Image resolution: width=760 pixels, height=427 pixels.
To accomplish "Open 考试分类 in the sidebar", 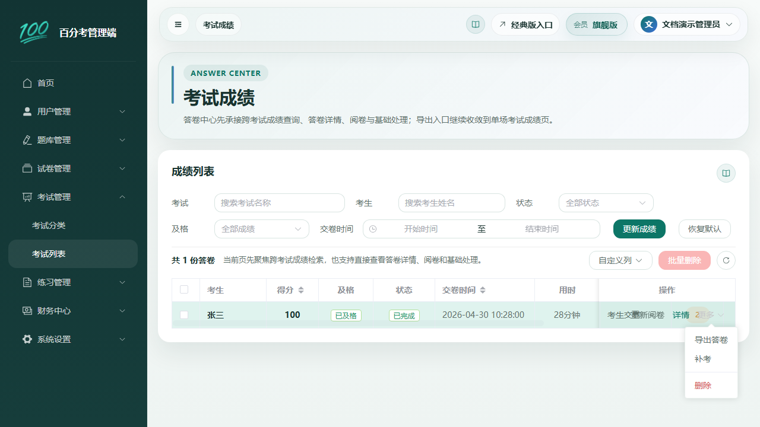I will click(x=73, y=225).
